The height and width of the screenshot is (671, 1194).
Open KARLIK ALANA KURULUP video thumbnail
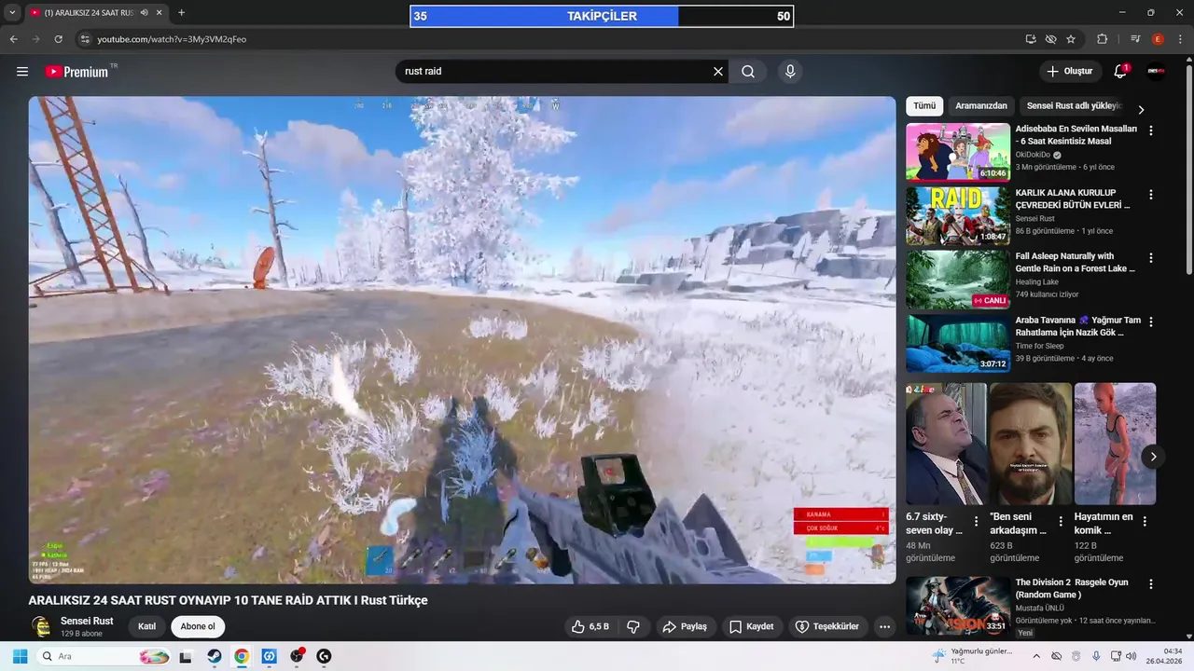tap(958, 215)
